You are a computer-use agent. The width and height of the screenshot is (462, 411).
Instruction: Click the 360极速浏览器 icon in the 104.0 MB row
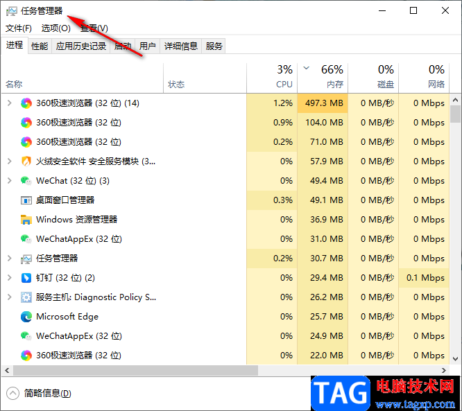26,123
